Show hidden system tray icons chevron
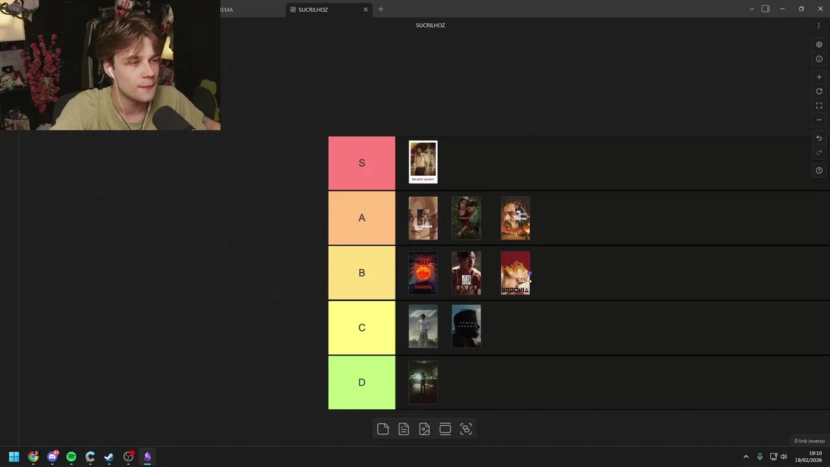Viewport: 830px width, 467px height. (x=746, y=457)
